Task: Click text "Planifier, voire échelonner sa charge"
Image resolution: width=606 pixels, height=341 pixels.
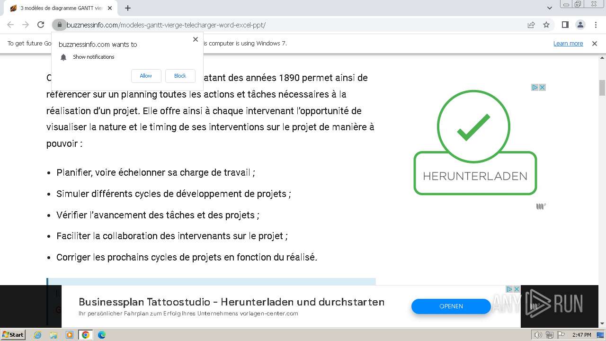Action: click(156, 172)
